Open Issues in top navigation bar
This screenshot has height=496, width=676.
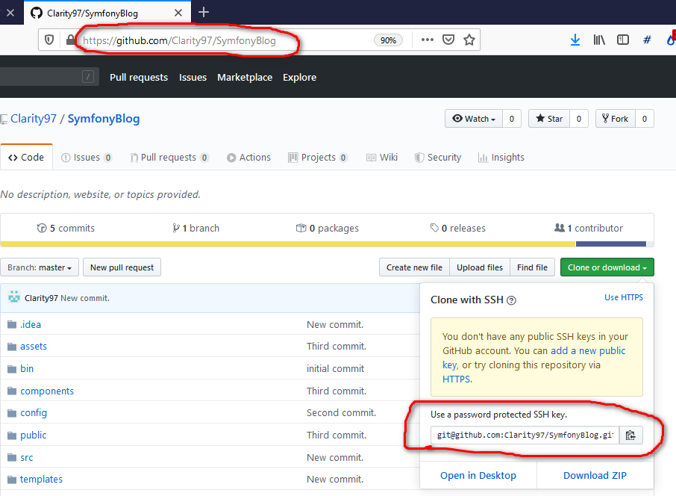coord(193,77)
